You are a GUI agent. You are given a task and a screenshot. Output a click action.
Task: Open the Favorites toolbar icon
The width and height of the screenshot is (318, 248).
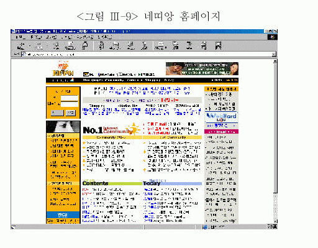tap(115, 46)
